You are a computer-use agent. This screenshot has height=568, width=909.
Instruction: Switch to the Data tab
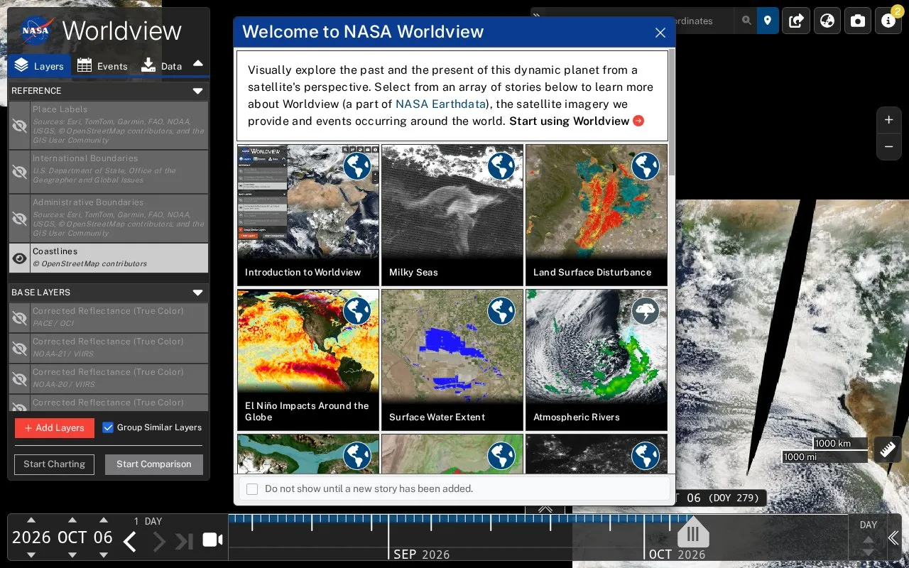coord(162,65)
